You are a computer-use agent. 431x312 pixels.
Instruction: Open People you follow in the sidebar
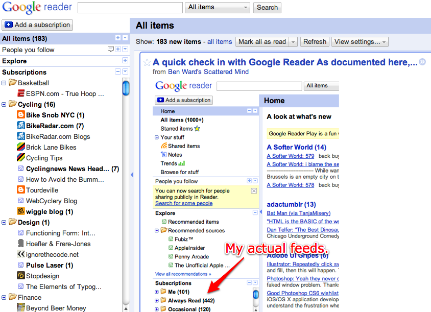click(x=28, y=50)
